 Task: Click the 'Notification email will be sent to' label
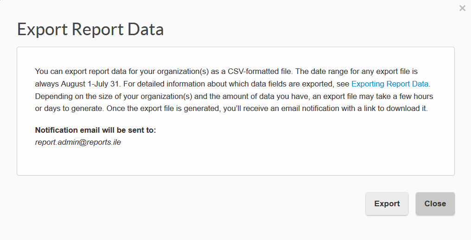(x=95, y=130)
